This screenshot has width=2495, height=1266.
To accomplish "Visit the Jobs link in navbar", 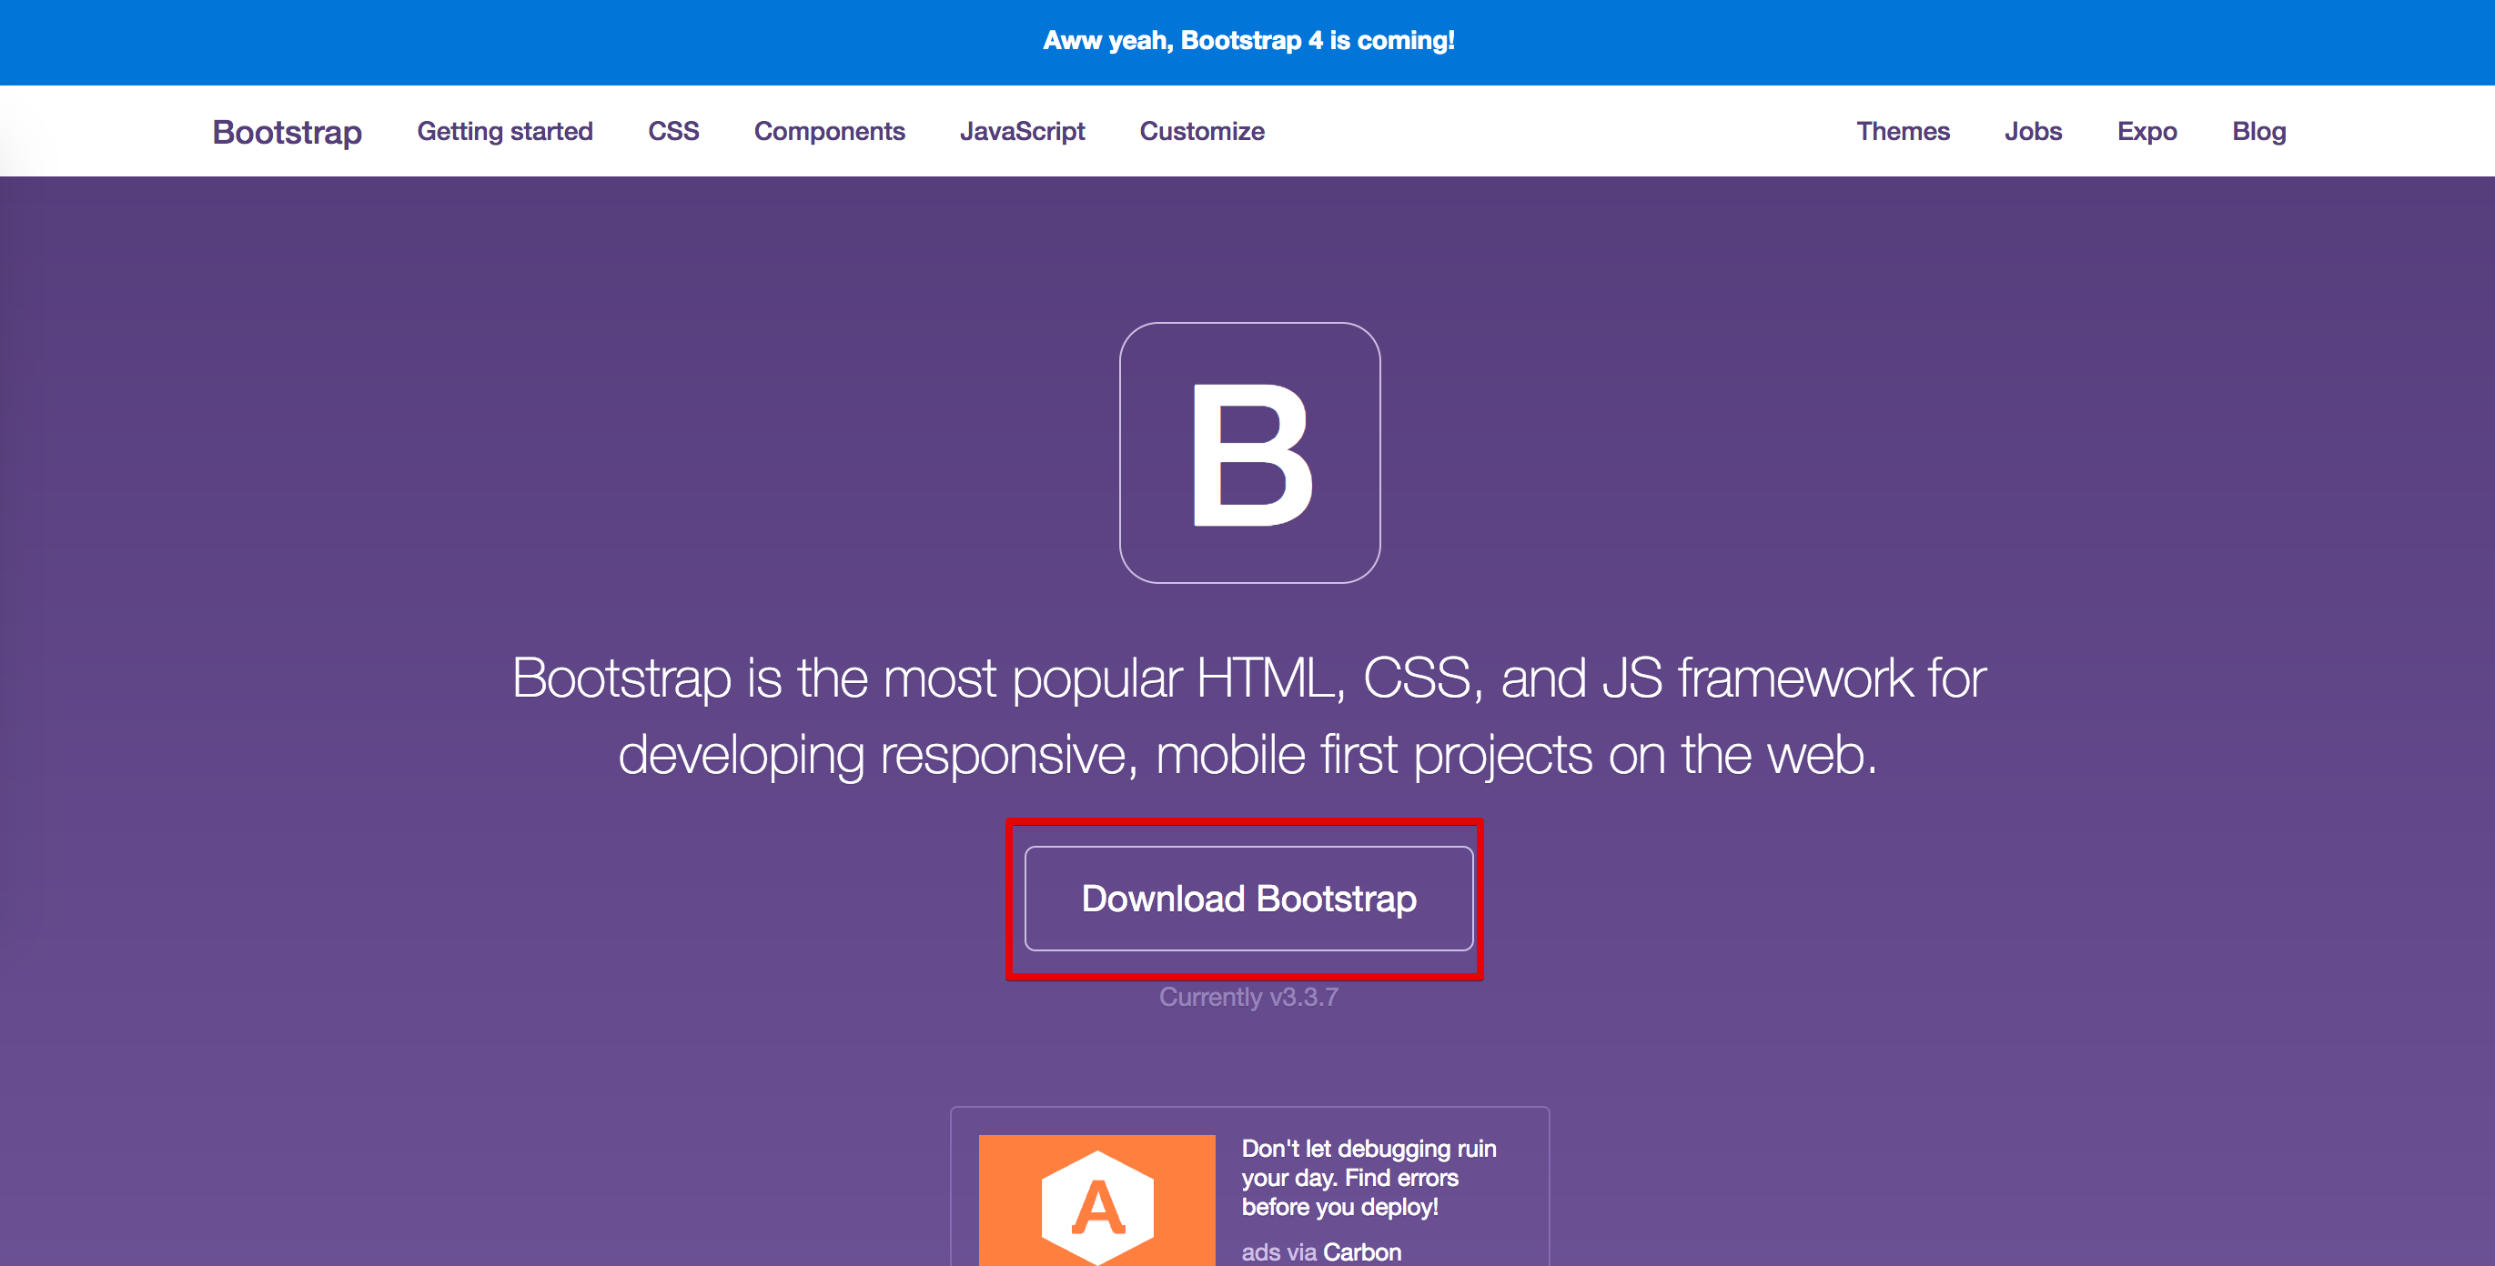I will (x=2033, y=132).
